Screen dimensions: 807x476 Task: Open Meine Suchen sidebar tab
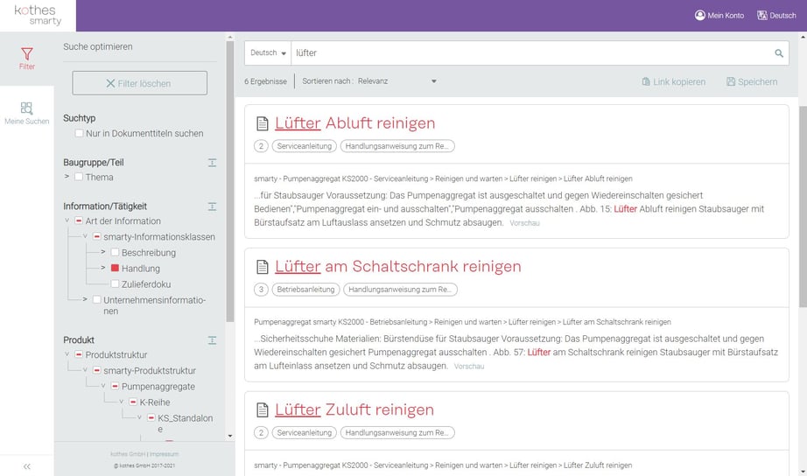[x=27, y=114]
